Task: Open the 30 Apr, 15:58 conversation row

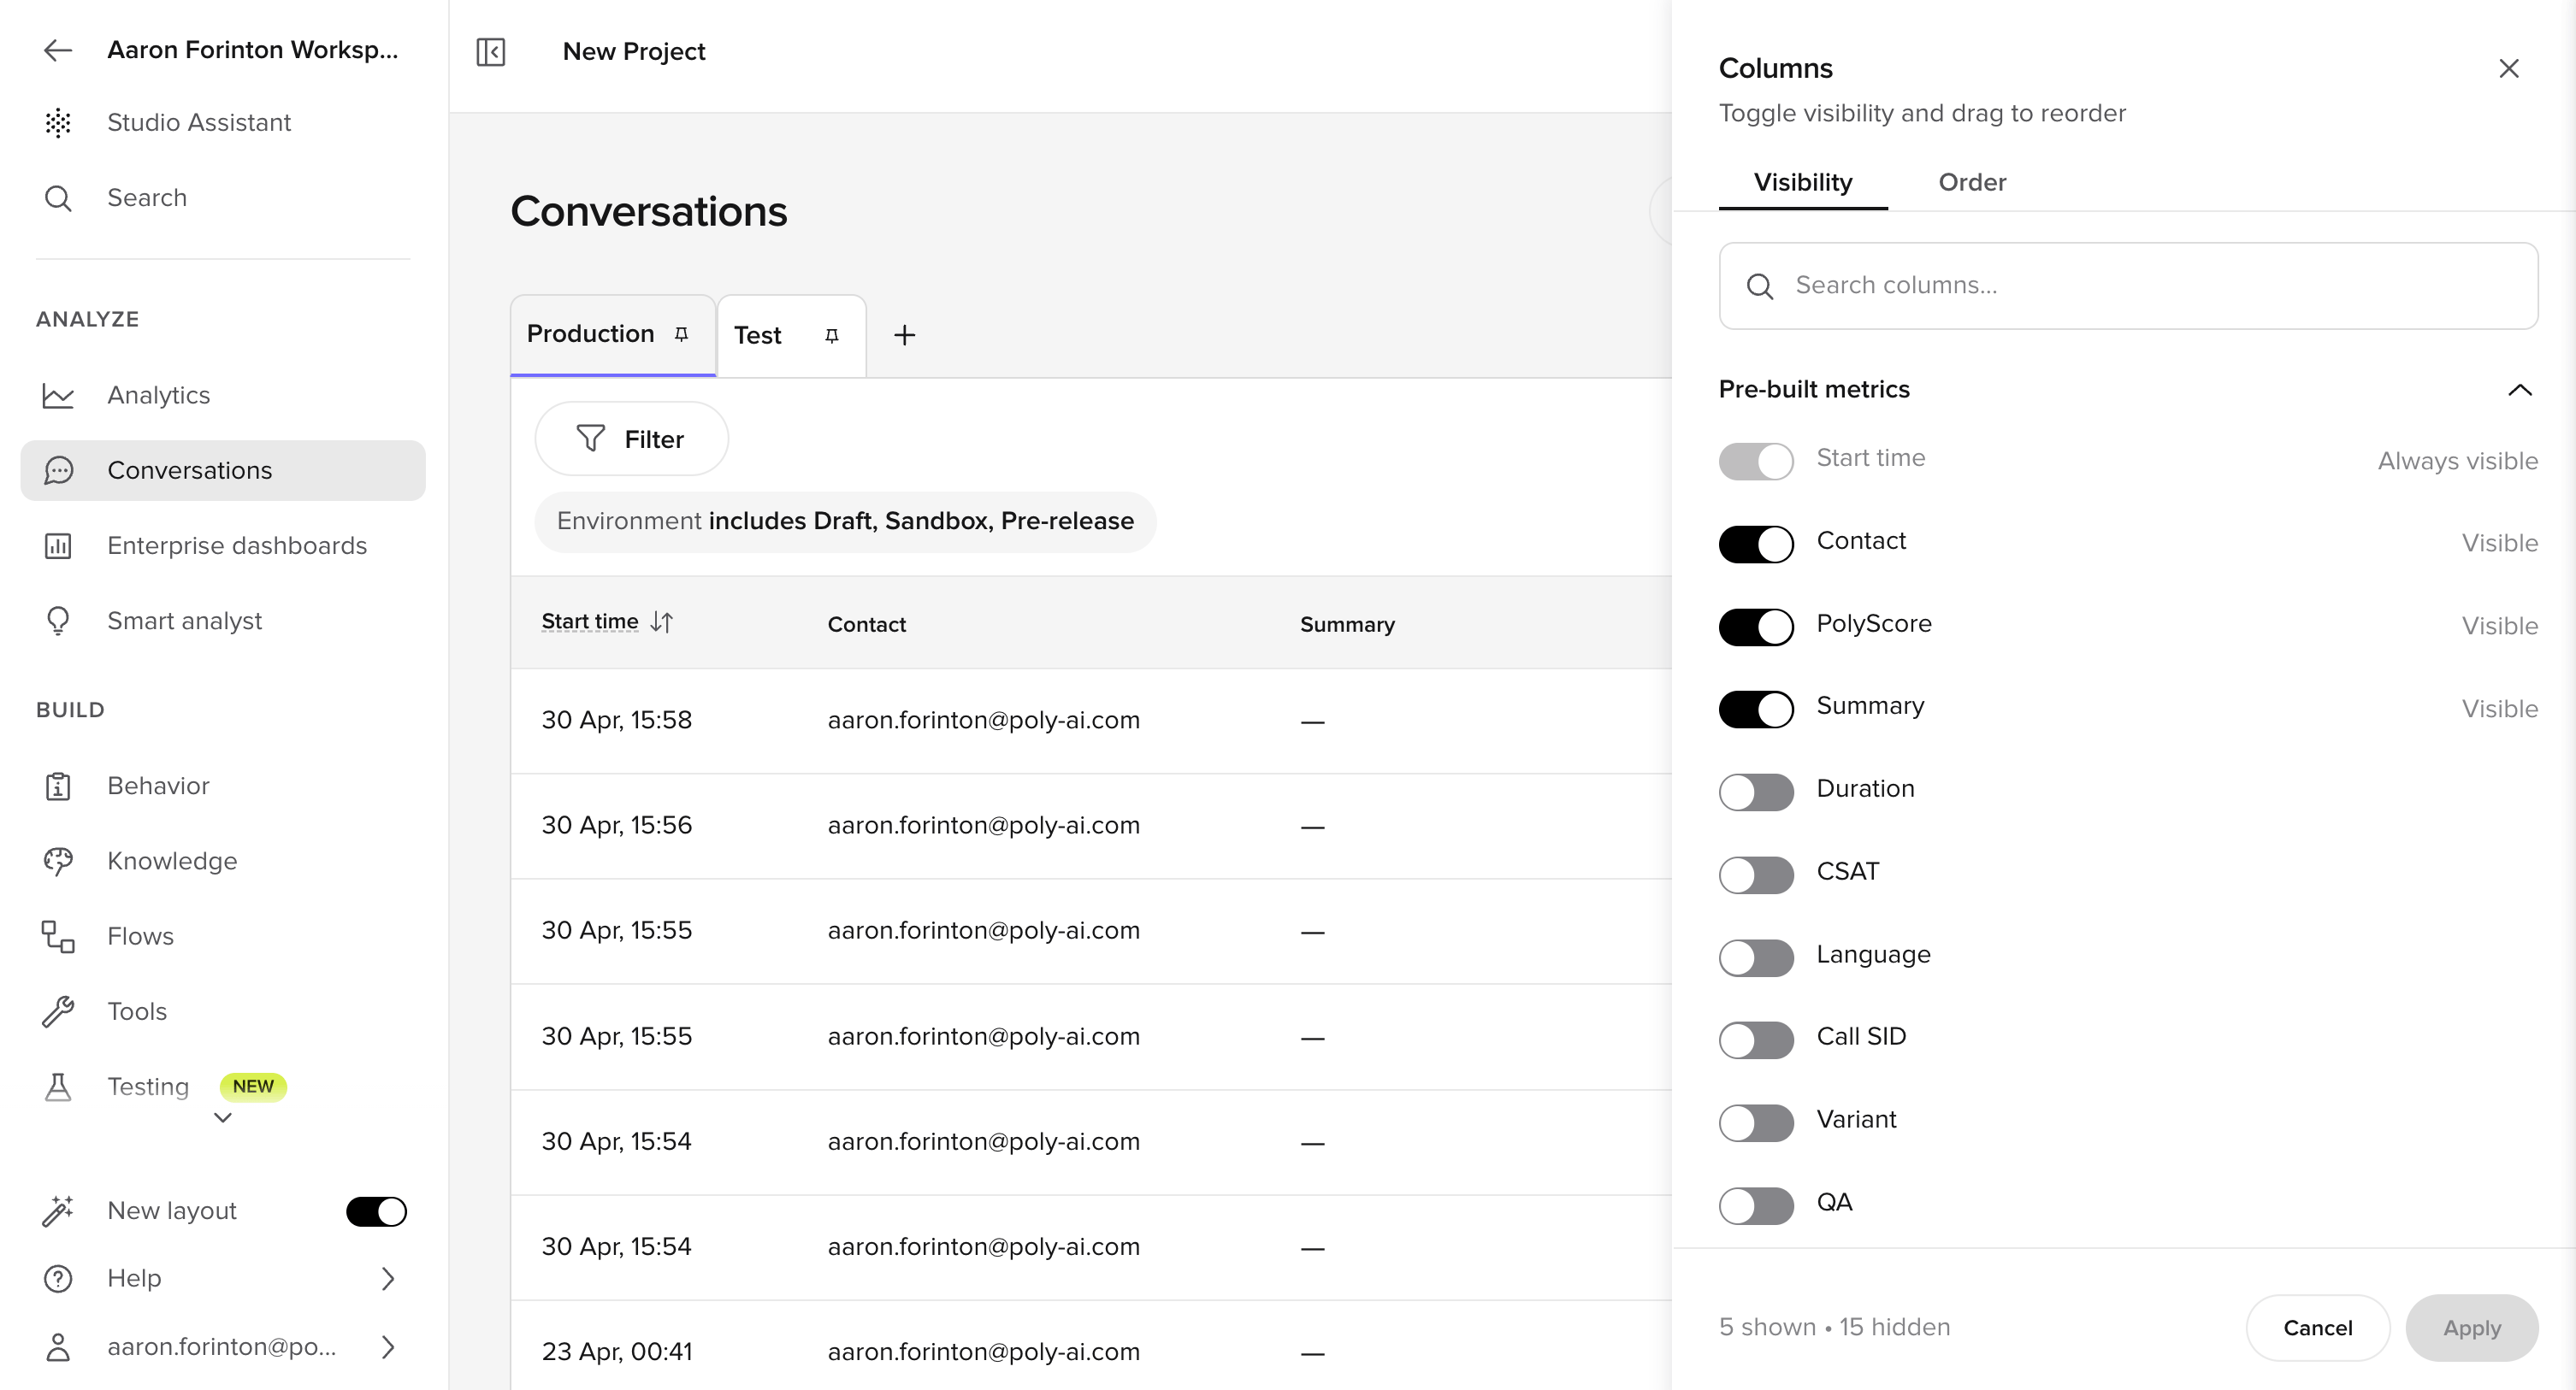Action: coord(1090,721)
